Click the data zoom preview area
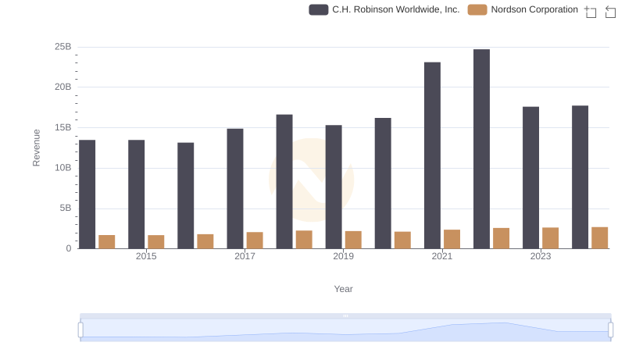The width and height of the screenshot is (625, 360). 345,330
